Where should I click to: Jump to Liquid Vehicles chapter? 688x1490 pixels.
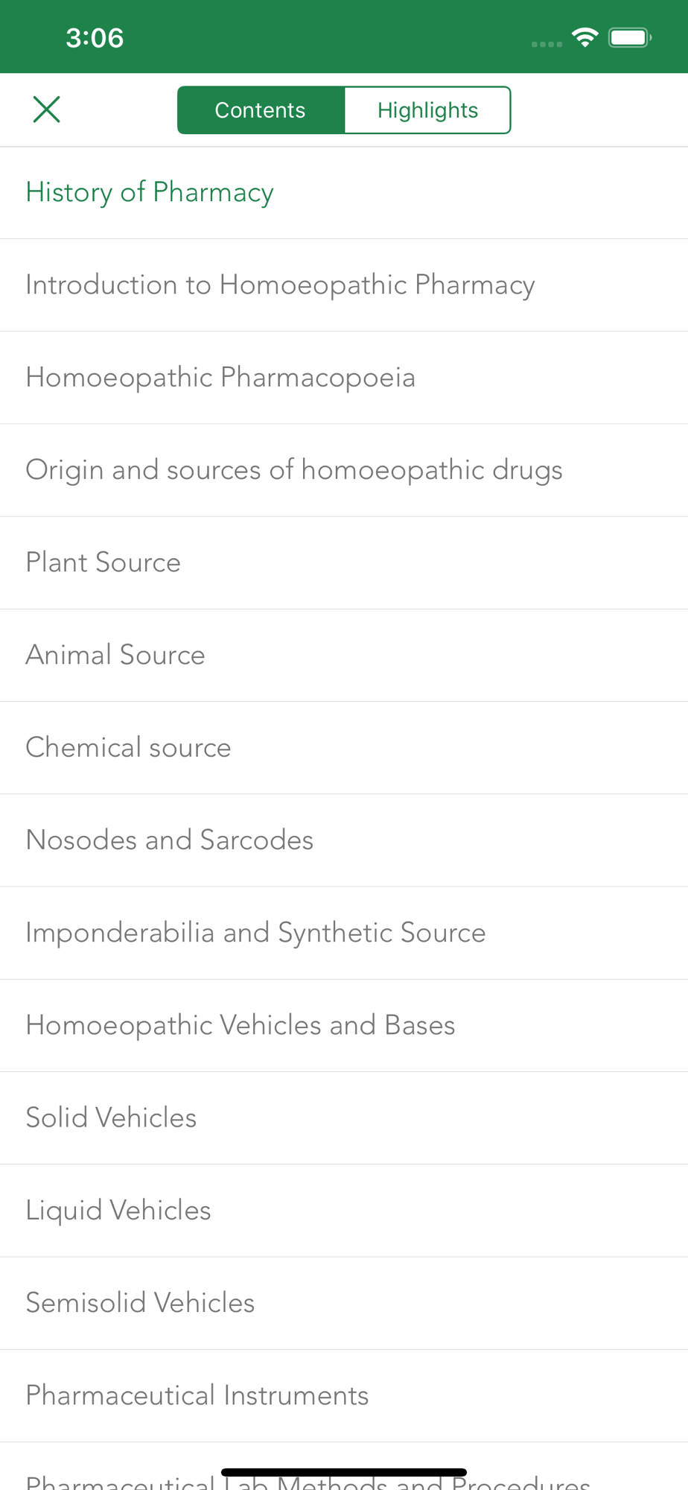(x=118, y=1210)
